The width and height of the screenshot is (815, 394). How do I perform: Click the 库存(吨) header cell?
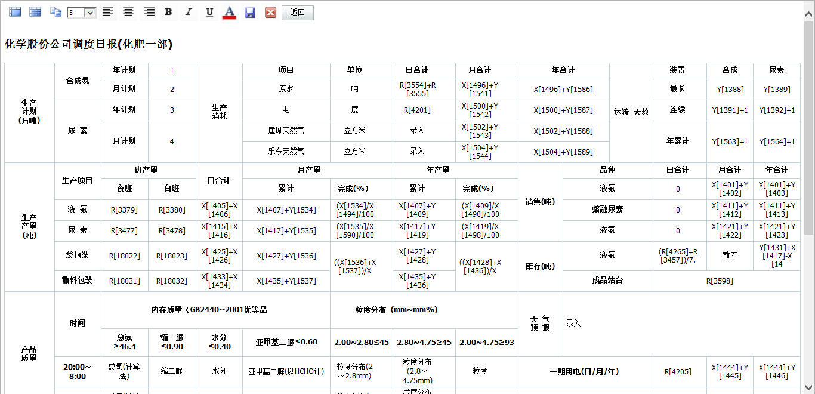[541, 266]
